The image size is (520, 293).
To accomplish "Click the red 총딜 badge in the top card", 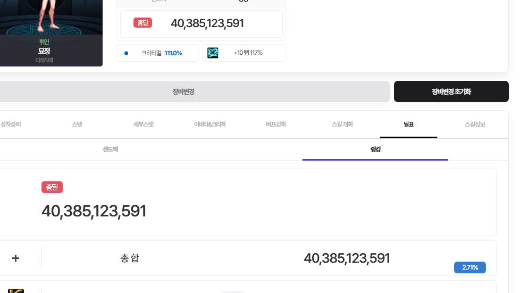I will 142,23.
